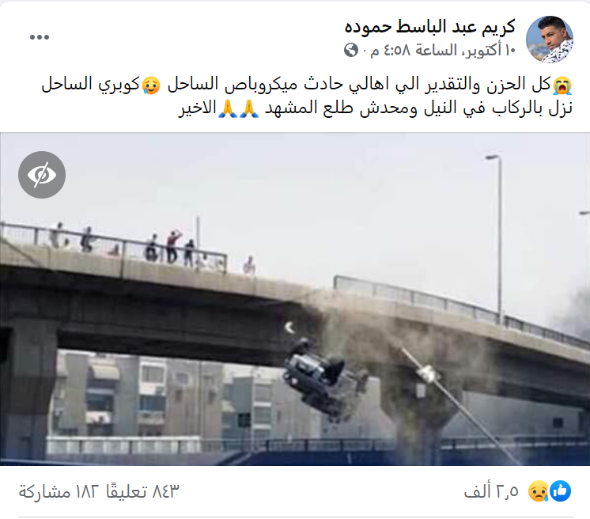This screenshot has height=519, width=590.
Task: Click the sad face reaction icon
Action: coord(539,491)
